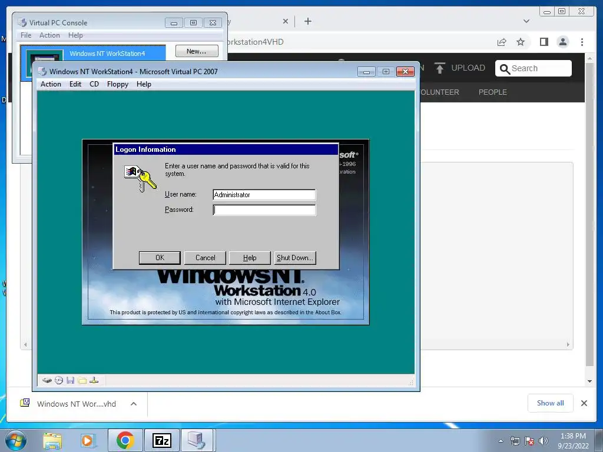The height and width of the screenshot is (452, 603).
Task: Click the shared folders status icon
Action: pyautogui.click(x=82, y=380)
